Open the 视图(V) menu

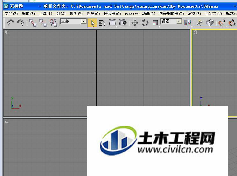tap(76, 14)
